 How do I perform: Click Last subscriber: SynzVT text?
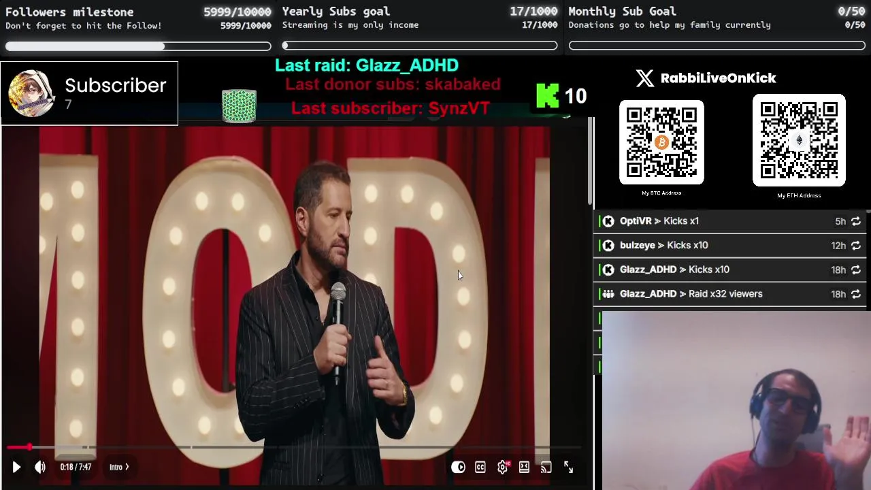[x=391, y=108]
